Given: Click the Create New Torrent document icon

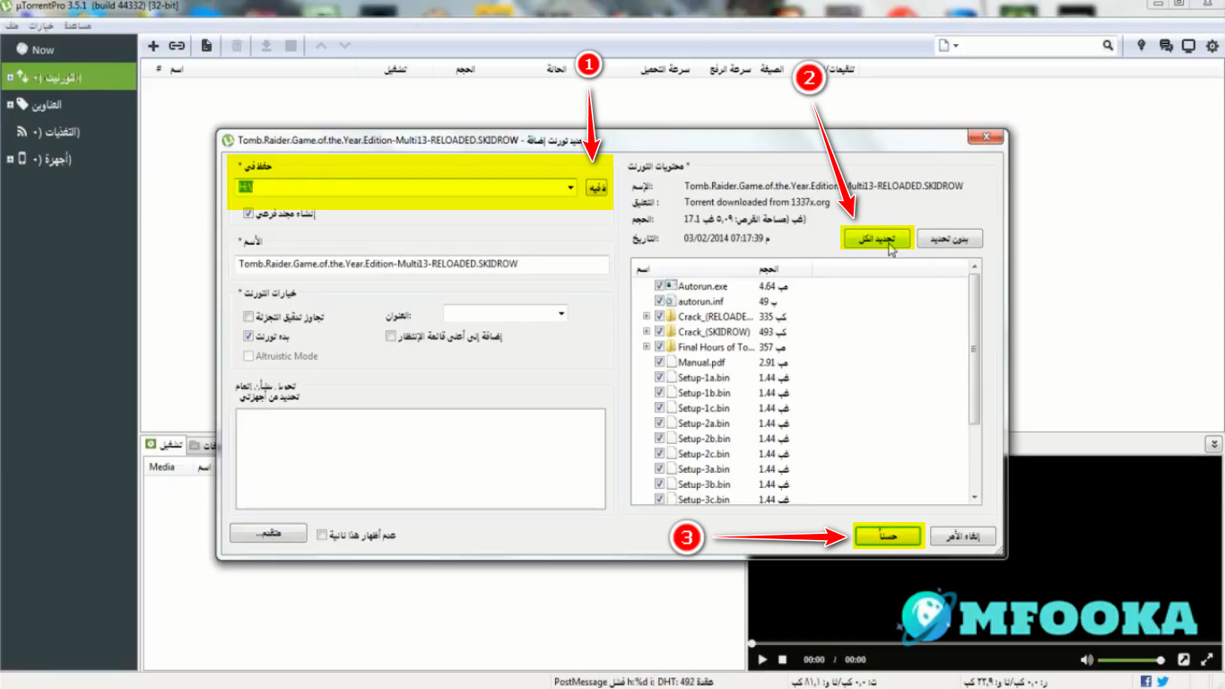Looking at the screenshot, I should pos(206,46).
